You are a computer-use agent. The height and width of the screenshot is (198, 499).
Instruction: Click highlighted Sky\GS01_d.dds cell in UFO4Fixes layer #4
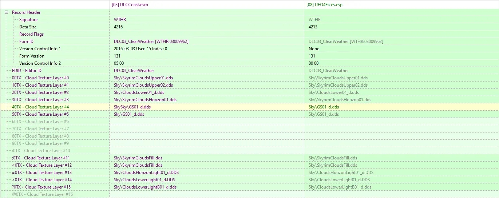coord(324,107)
